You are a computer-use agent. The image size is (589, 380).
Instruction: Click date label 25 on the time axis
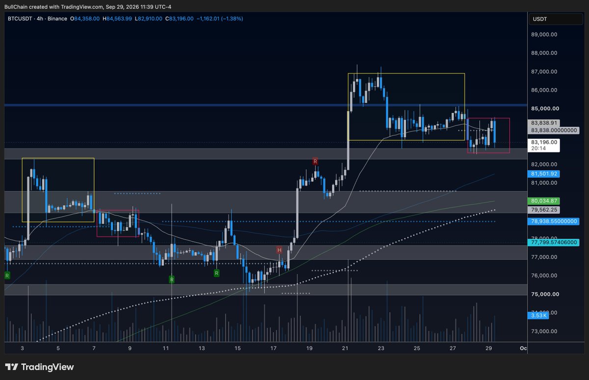[x=417, y=348]
